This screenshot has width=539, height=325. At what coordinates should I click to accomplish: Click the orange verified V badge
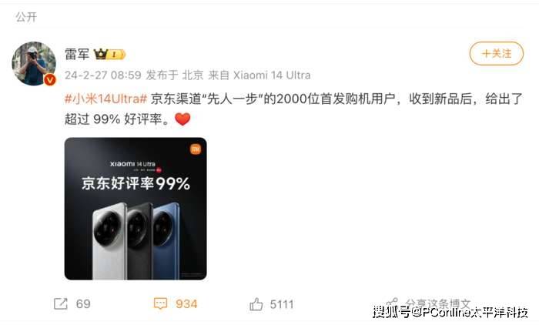coord(50,80)
